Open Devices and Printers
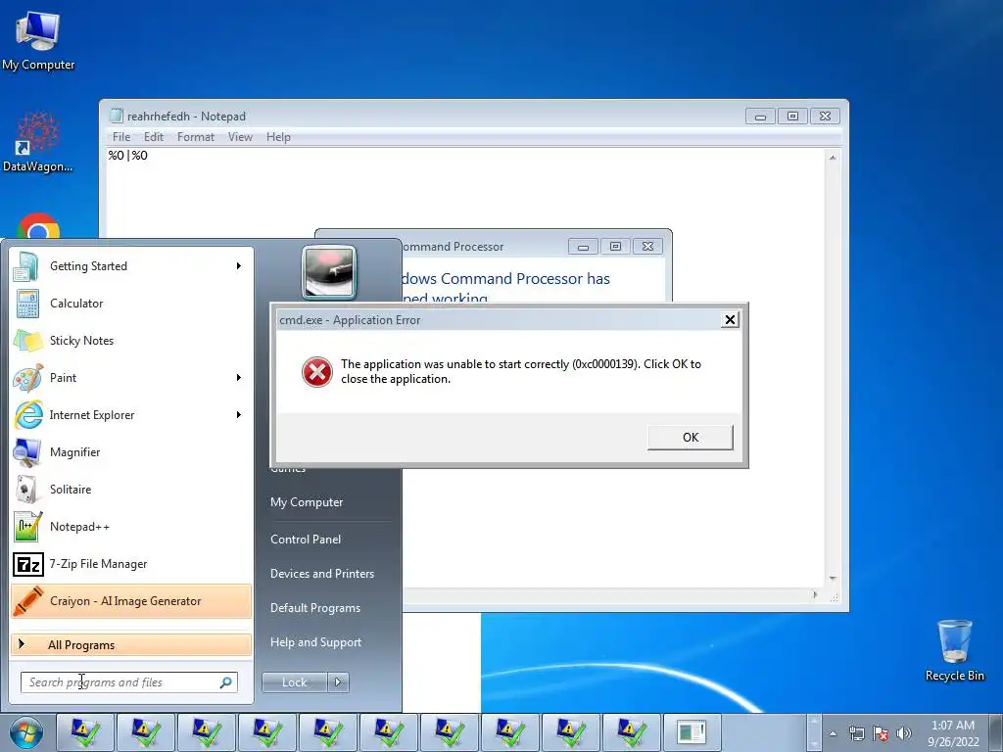The image size is (1003, 752). tap(321, 574)
